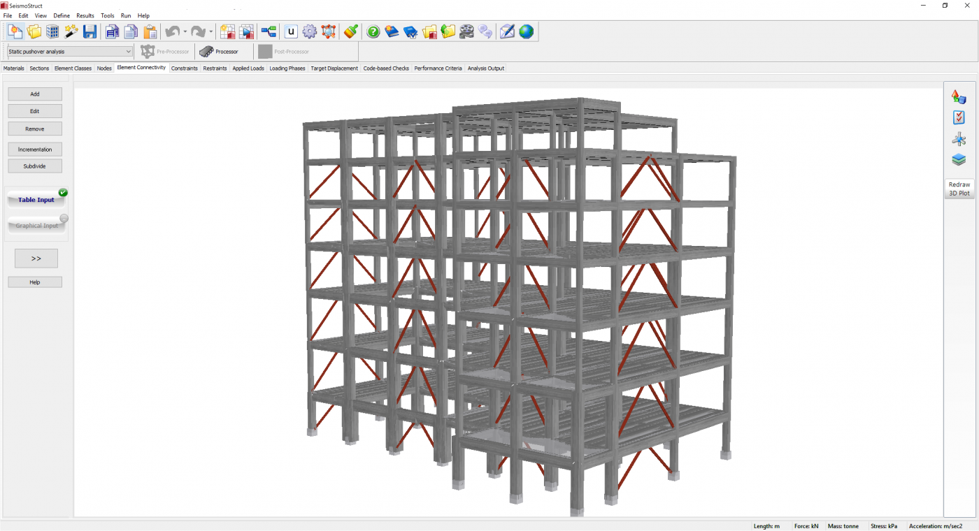Screen dimensions: 979x531
Task: Click the 3D building model in viewport
Action: click(x=517, y=300)
